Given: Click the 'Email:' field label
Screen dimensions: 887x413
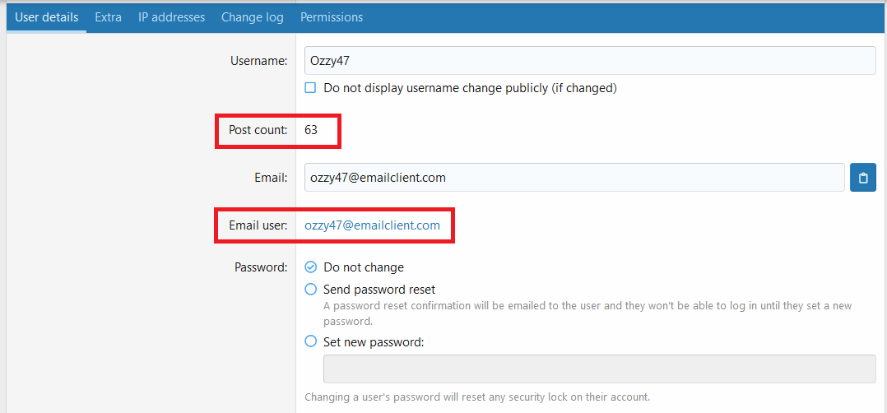Looking at the screenshot, I should click(x=271, y=178).
